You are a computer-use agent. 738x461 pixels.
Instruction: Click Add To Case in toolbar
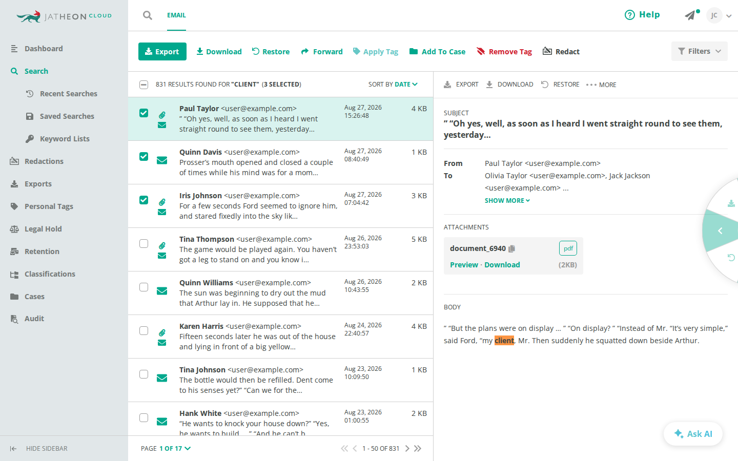point(437,51)
